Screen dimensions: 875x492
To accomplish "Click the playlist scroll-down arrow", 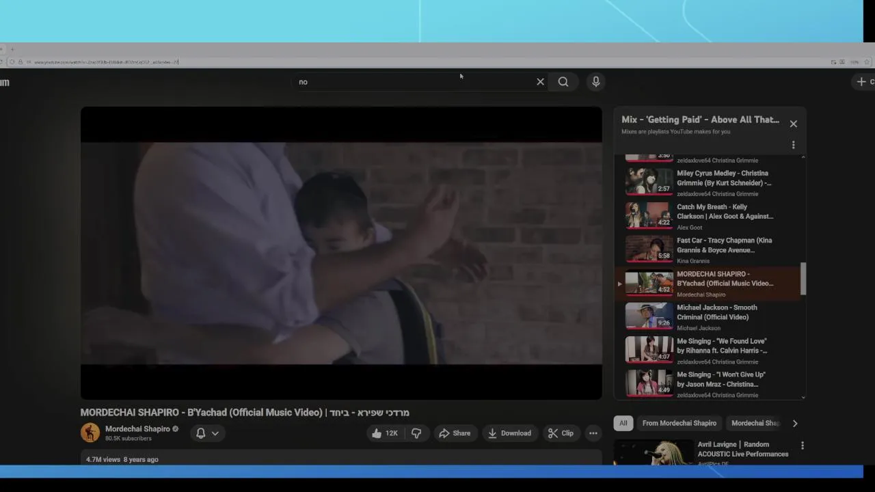I will 803,397.
